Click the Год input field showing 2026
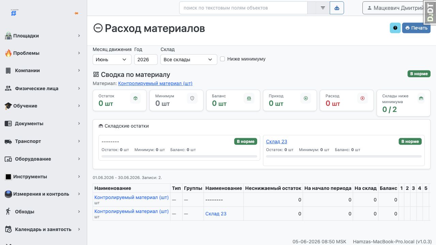Screen dimensions: 436x245 [146, 60]
